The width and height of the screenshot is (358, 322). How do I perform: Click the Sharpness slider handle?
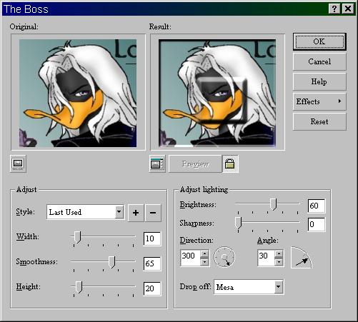(x=239, y=223)
